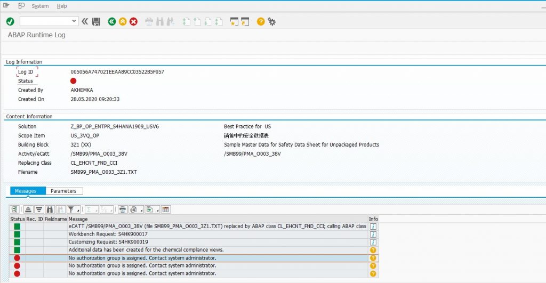Open the grid Export dropdown arrow

click(x=157, y=210)
